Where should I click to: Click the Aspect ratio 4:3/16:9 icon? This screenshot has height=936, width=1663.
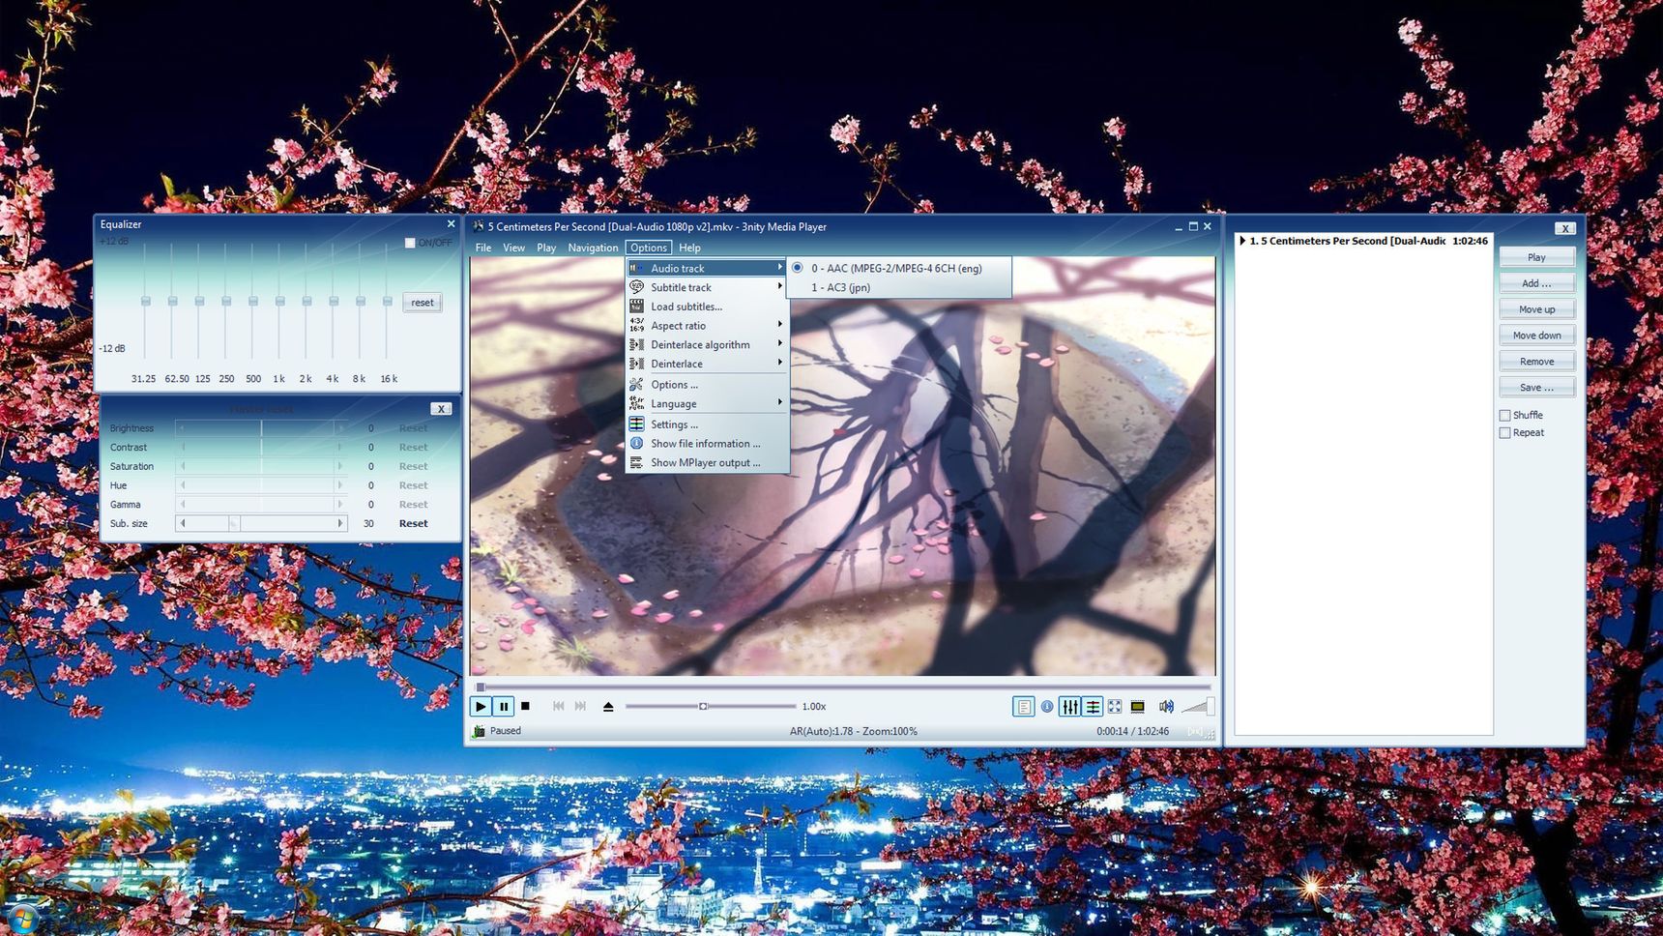click(636, 325)
